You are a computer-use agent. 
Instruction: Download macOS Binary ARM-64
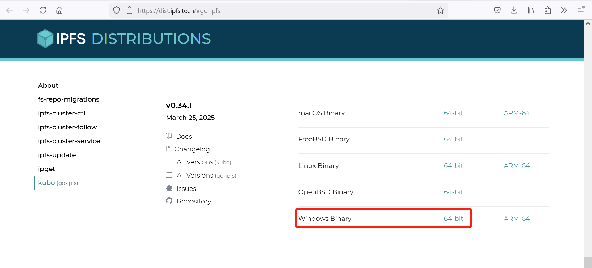[517, 113]
